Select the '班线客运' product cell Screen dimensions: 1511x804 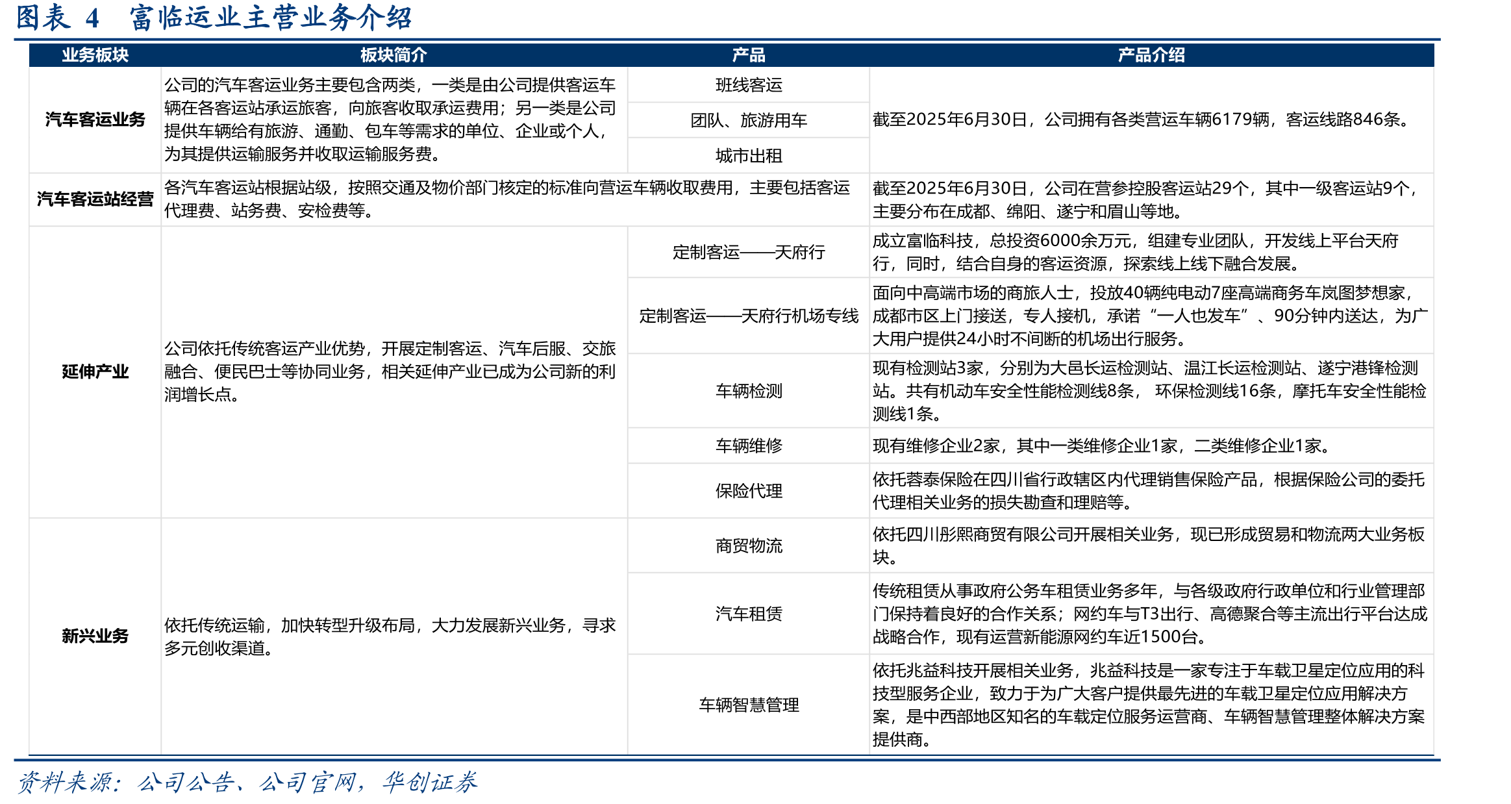coord(749,85)
